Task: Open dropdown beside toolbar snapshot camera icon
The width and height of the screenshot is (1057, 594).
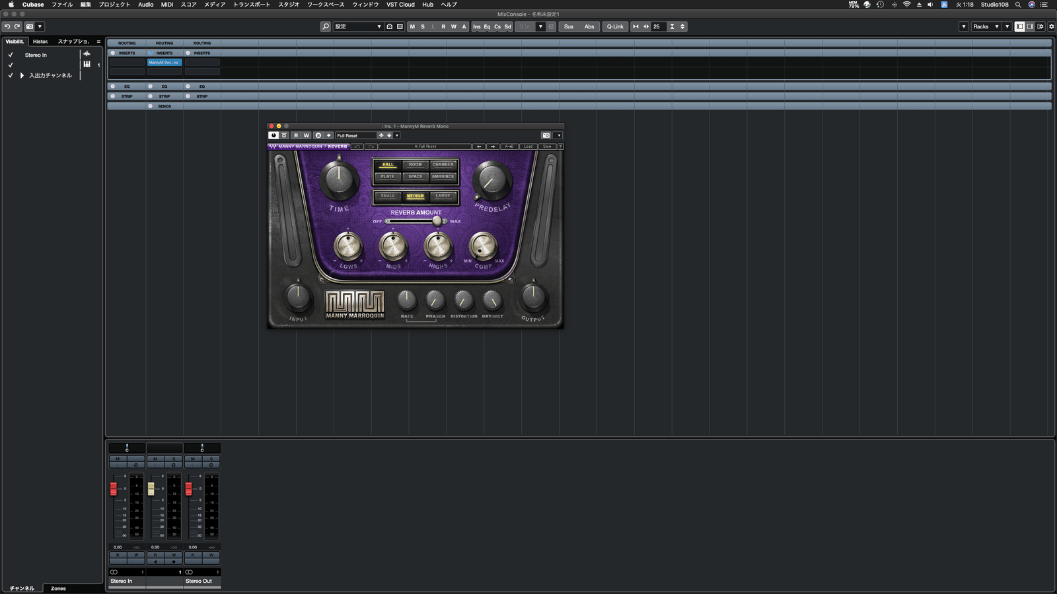Action: tap(40, 26)
